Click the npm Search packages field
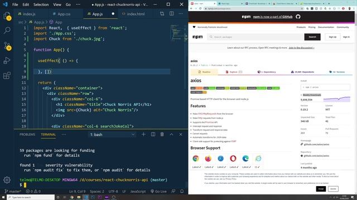The width and height of the screenshot is (357, 200). [x=255, y=37]
